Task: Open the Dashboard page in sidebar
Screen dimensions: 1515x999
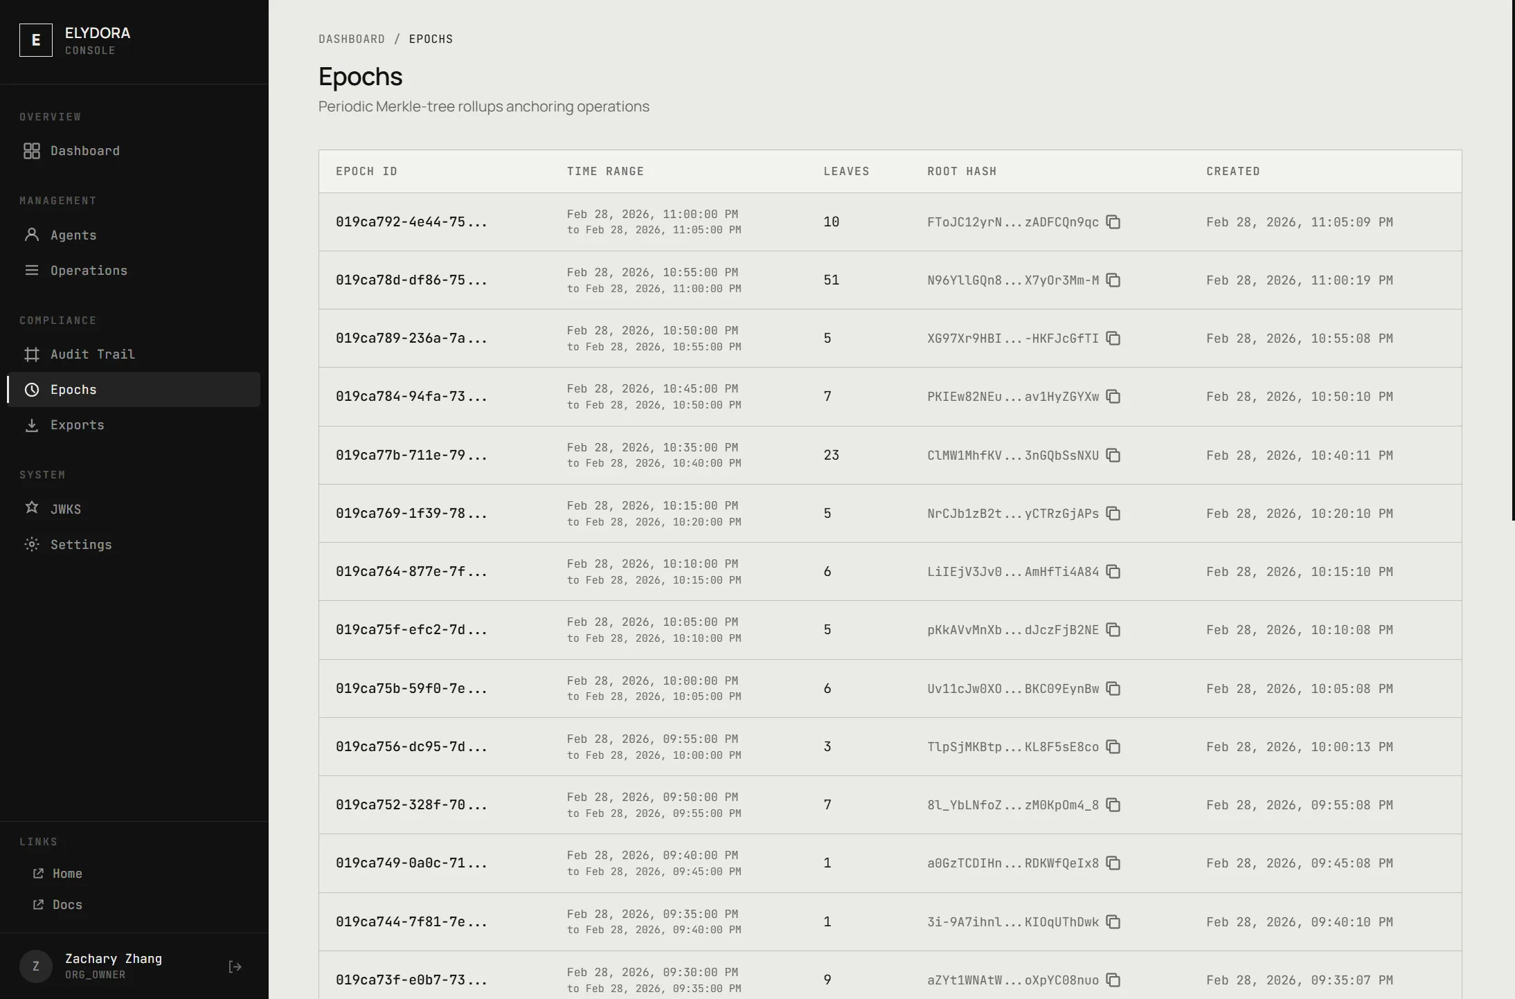Action: point(84,151)
